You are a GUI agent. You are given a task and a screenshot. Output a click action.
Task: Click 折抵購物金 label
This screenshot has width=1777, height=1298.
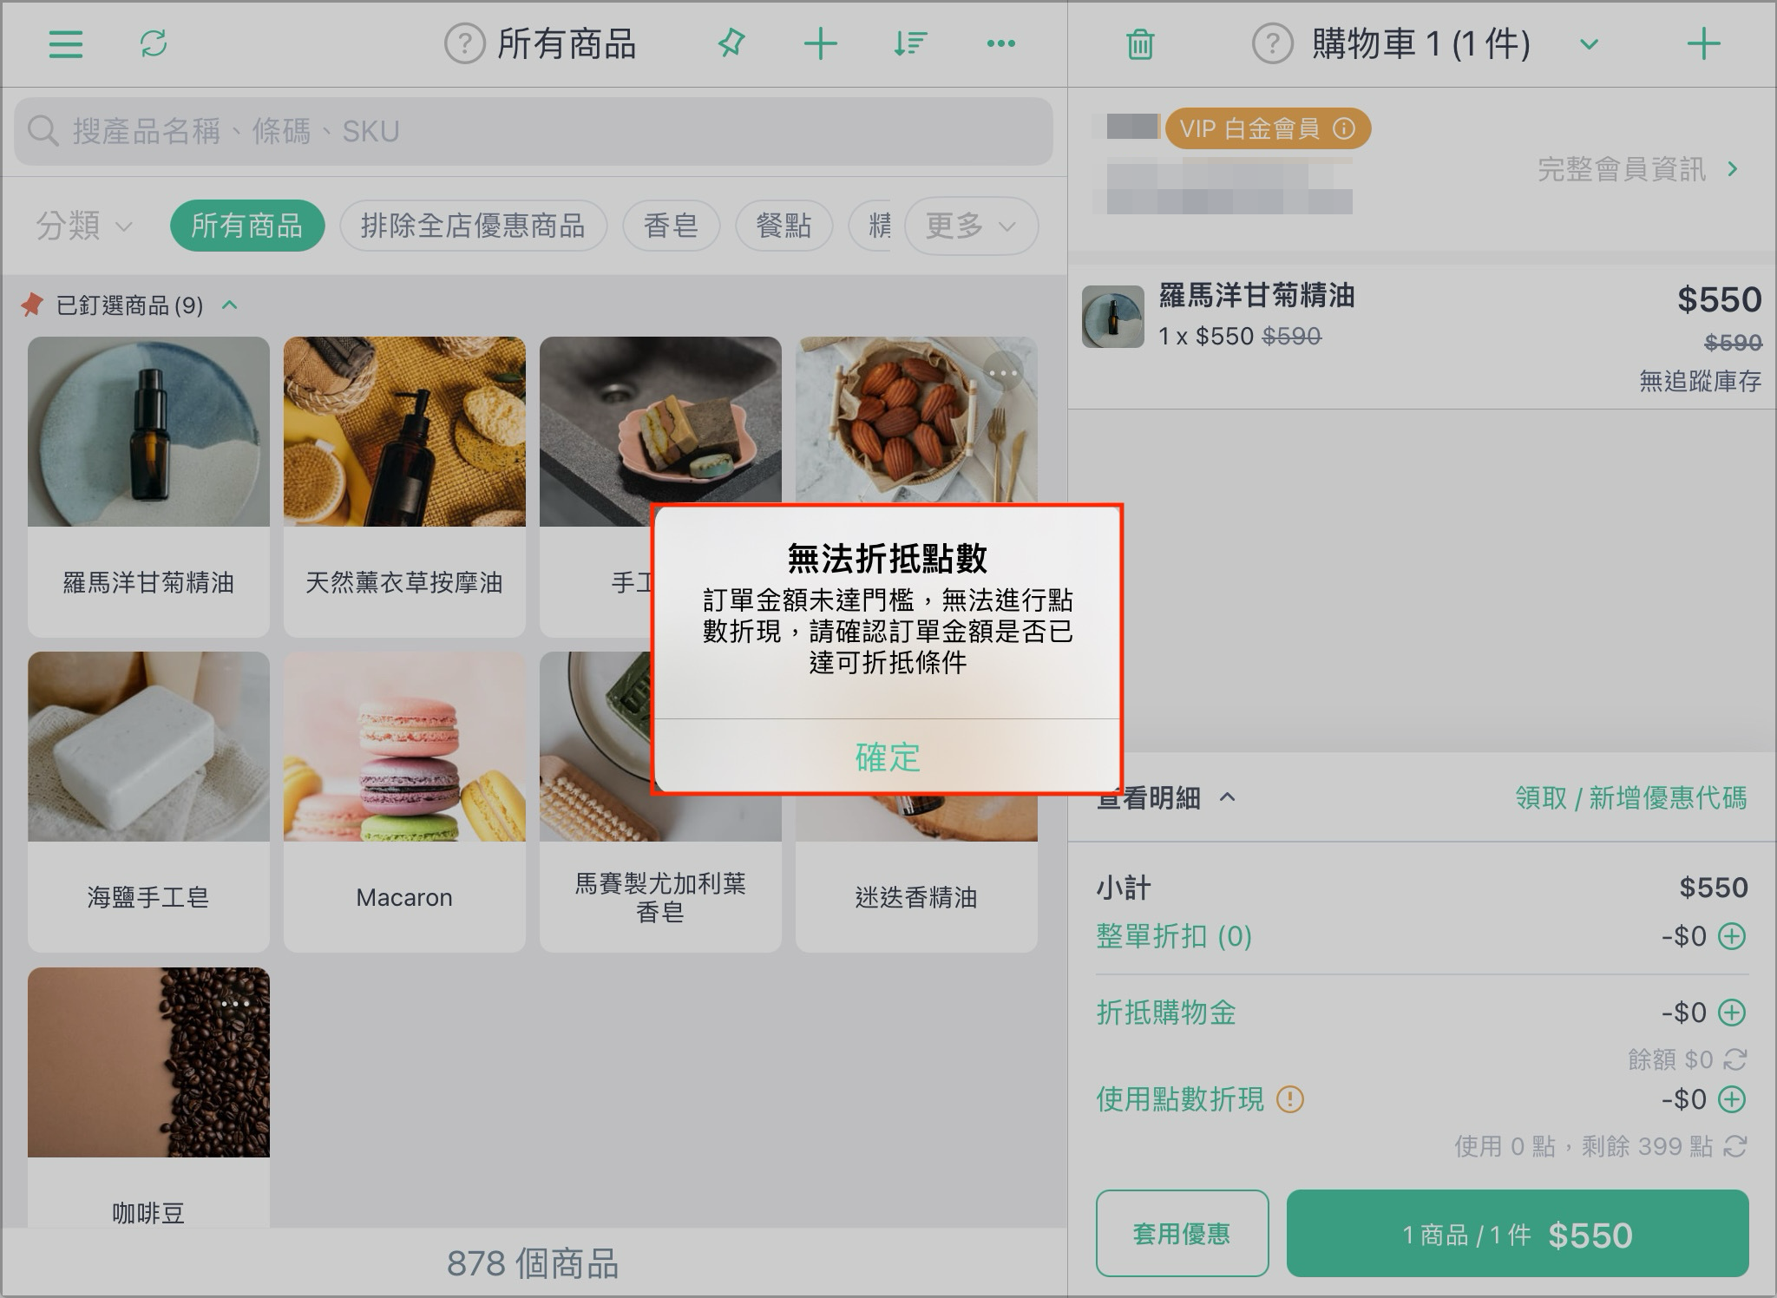click(1166, 1013)
